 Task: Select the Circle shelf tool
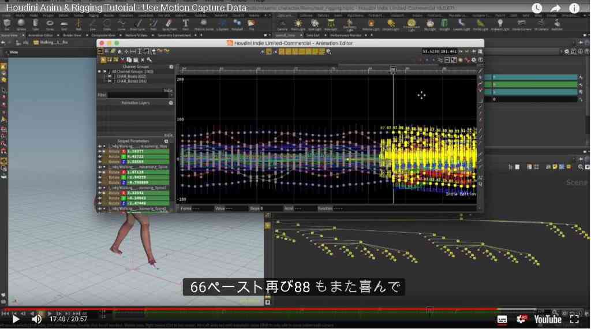pyautogui.click(x=107, y=24)
